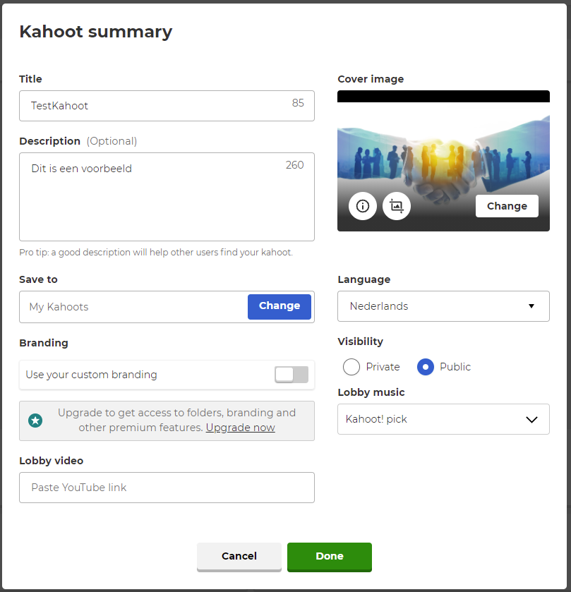
Task: Click the 'Lobby music' section label
Action: point(371,392)
